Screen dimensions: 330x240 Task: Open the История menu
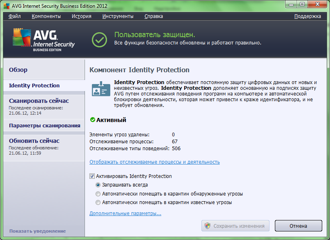(x=81, y=16)
